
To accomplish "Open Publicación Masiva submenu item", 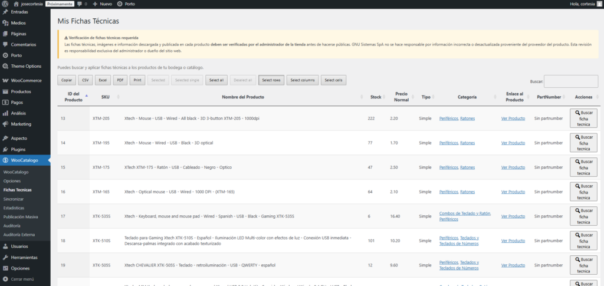I will pos(21,217).
